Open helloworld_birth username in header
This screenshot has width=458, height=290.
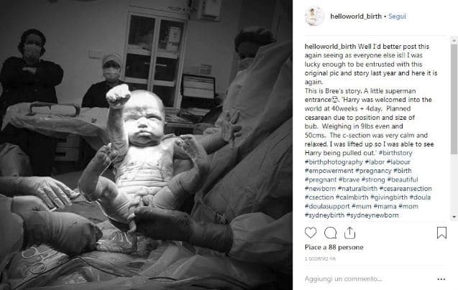coord(356,17)
